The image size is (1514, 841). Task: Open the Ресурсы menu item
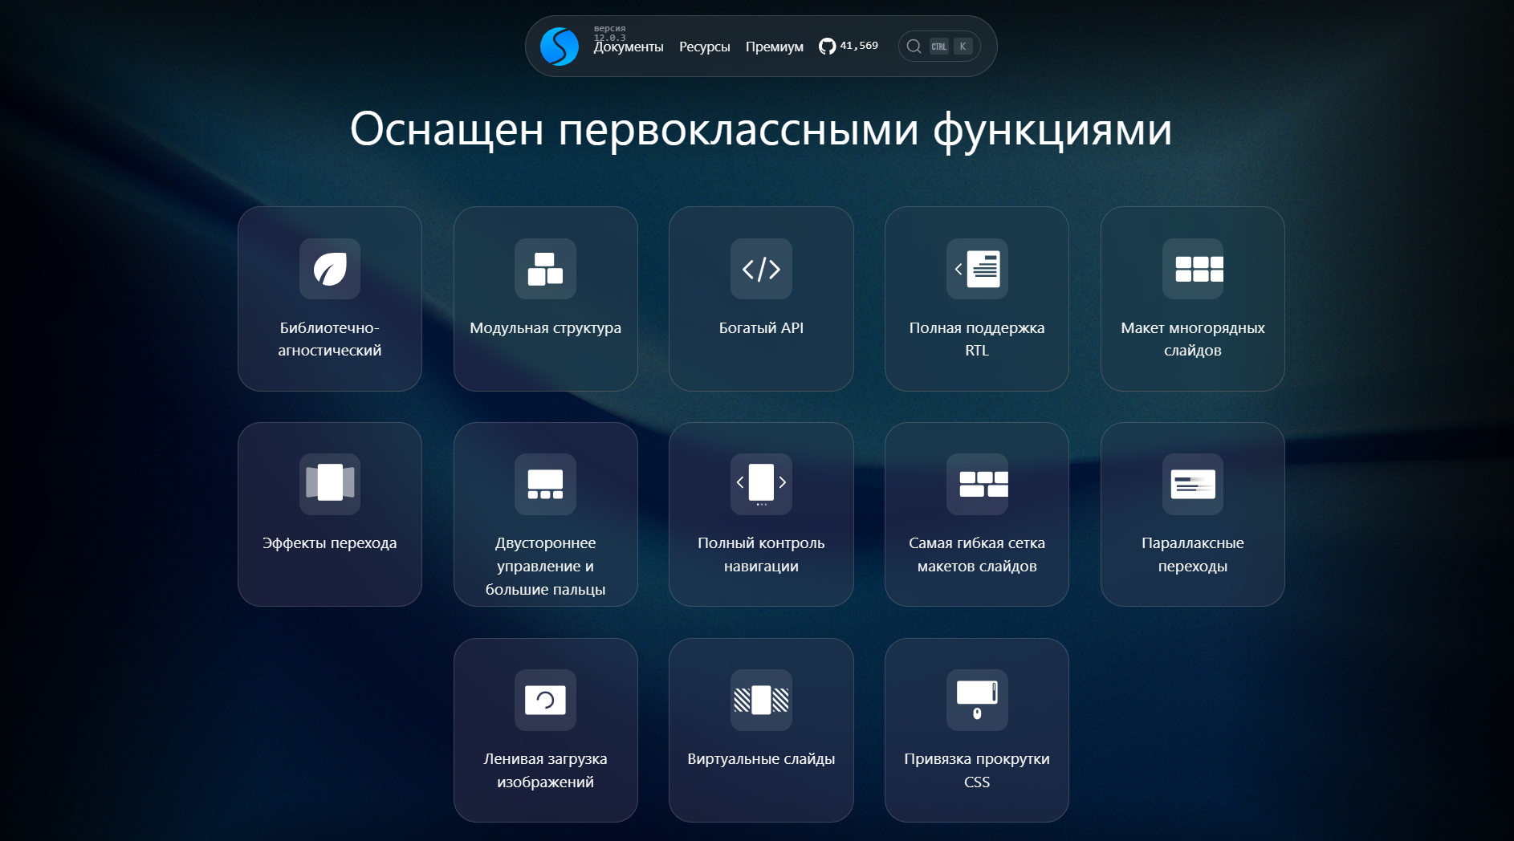[x=704, y=47]
